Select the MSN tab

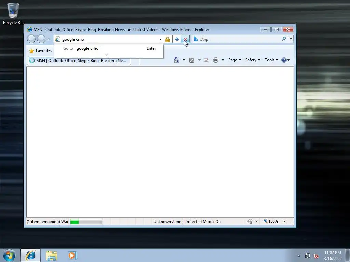(79, 61)
